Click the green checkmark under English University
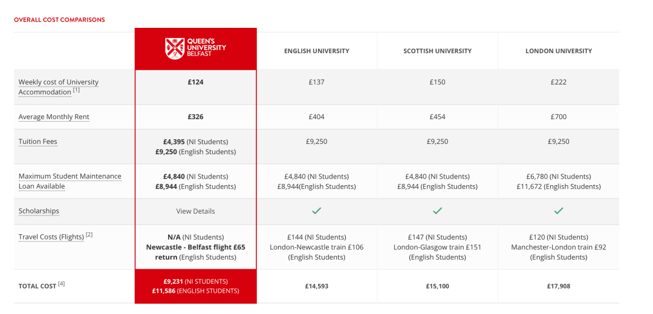 [316, 211]
